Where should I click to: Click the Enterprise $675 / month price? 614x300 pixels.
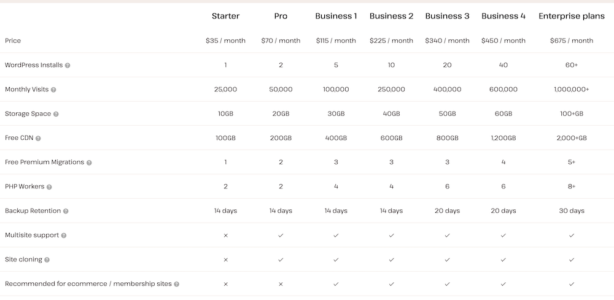point(572,40)
